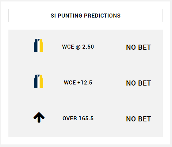Open the OVER 165.5 totals prediction

coord(78,118)
